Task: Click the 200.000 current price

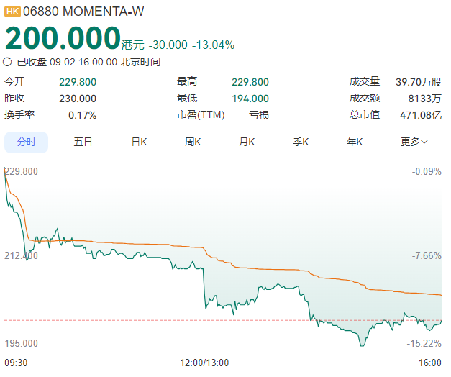Action: [63, 38]
